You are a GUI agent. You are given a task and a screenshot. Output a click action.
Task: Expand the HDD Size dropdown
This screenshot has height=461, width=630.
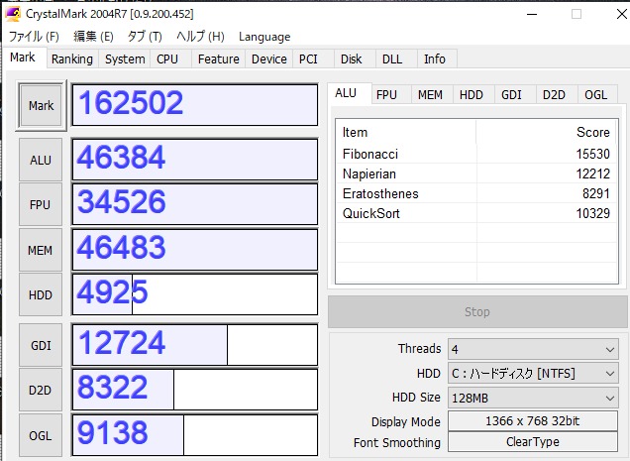point(533,398)
